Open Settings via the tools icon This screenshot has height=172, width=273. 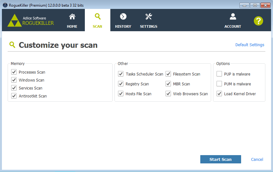click(149, 17)
